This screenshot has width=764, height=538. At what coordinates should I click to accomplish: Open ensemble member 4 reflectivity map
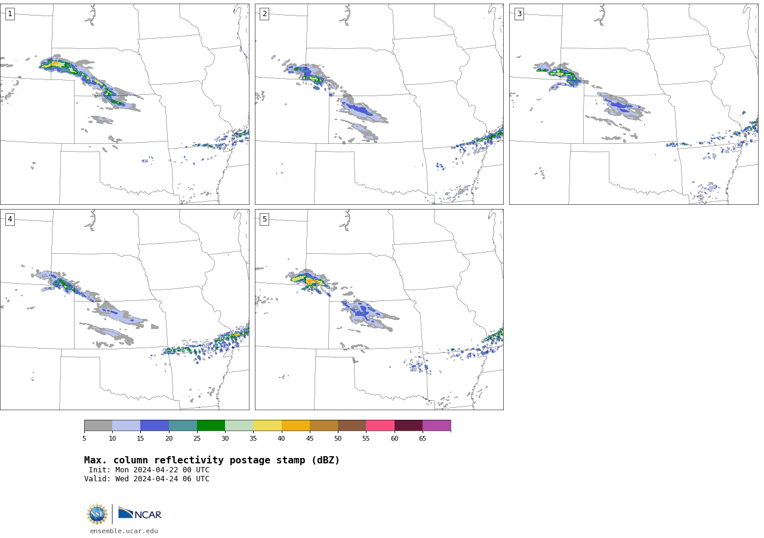tap(124, 309)
